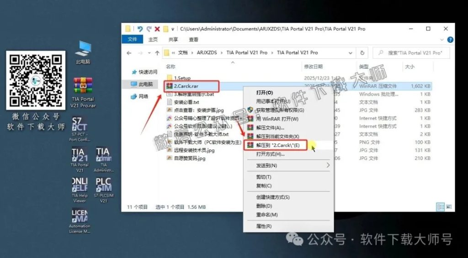Select 网络 in navigation pane

coord(140,97)
